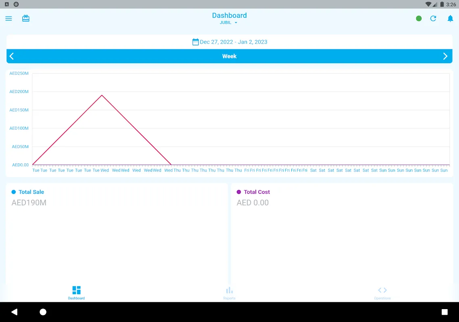Click the AED 0.00 total cost value
The image size is (459, 322).
pos(252,202)
